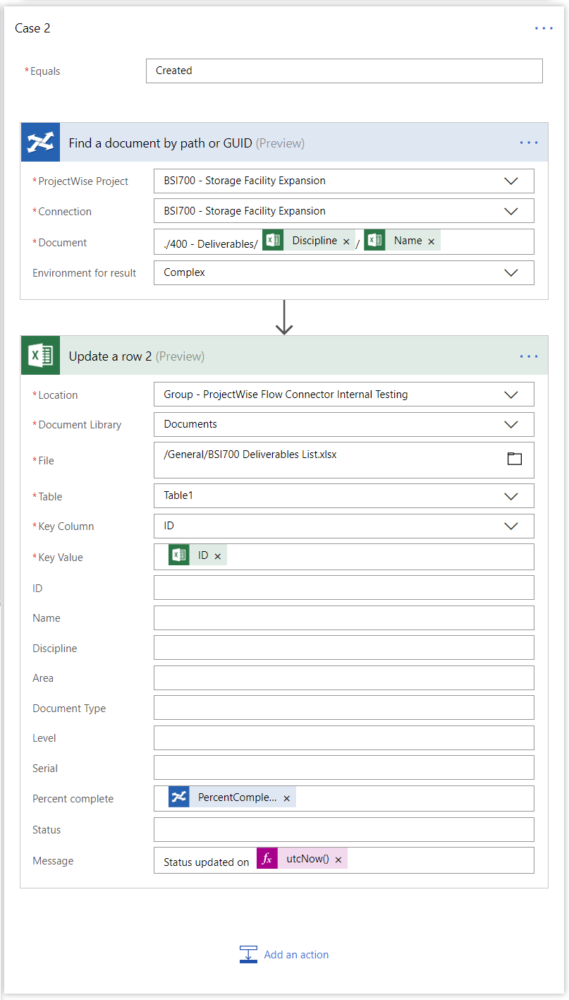Click the empty ID input field
Image resolution: width=569 pixels, height=1000 pixels.
tap(344, 587)
